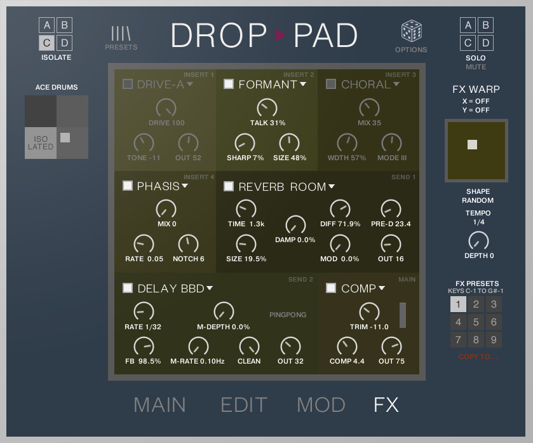Viewport: 533px width, 443px height.
Task: Click the Formant TALK 31% knob
Action: (x=267, y=108)
